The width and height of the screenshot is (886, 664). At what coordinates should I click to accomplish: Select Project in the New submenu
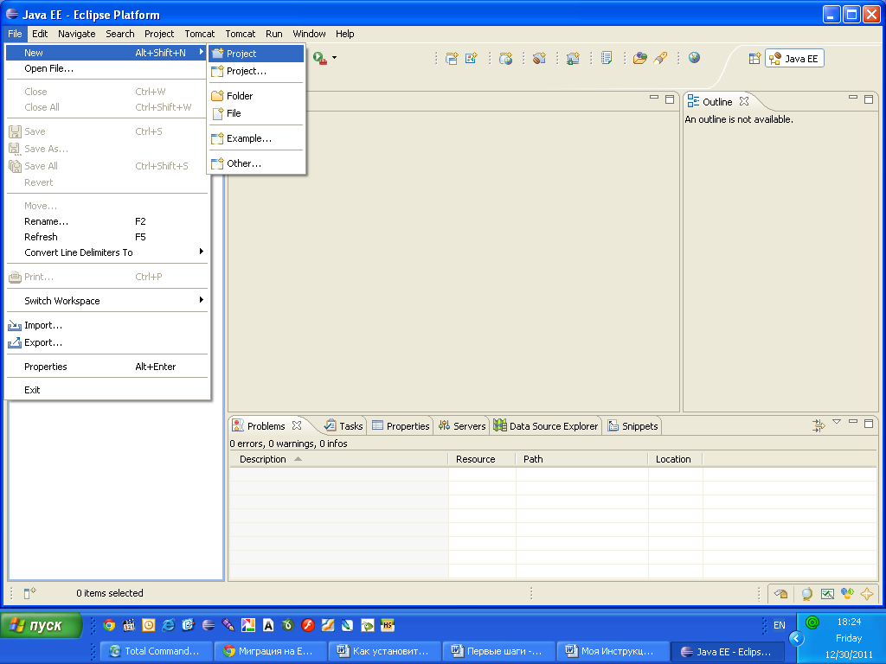coord(256,54)
